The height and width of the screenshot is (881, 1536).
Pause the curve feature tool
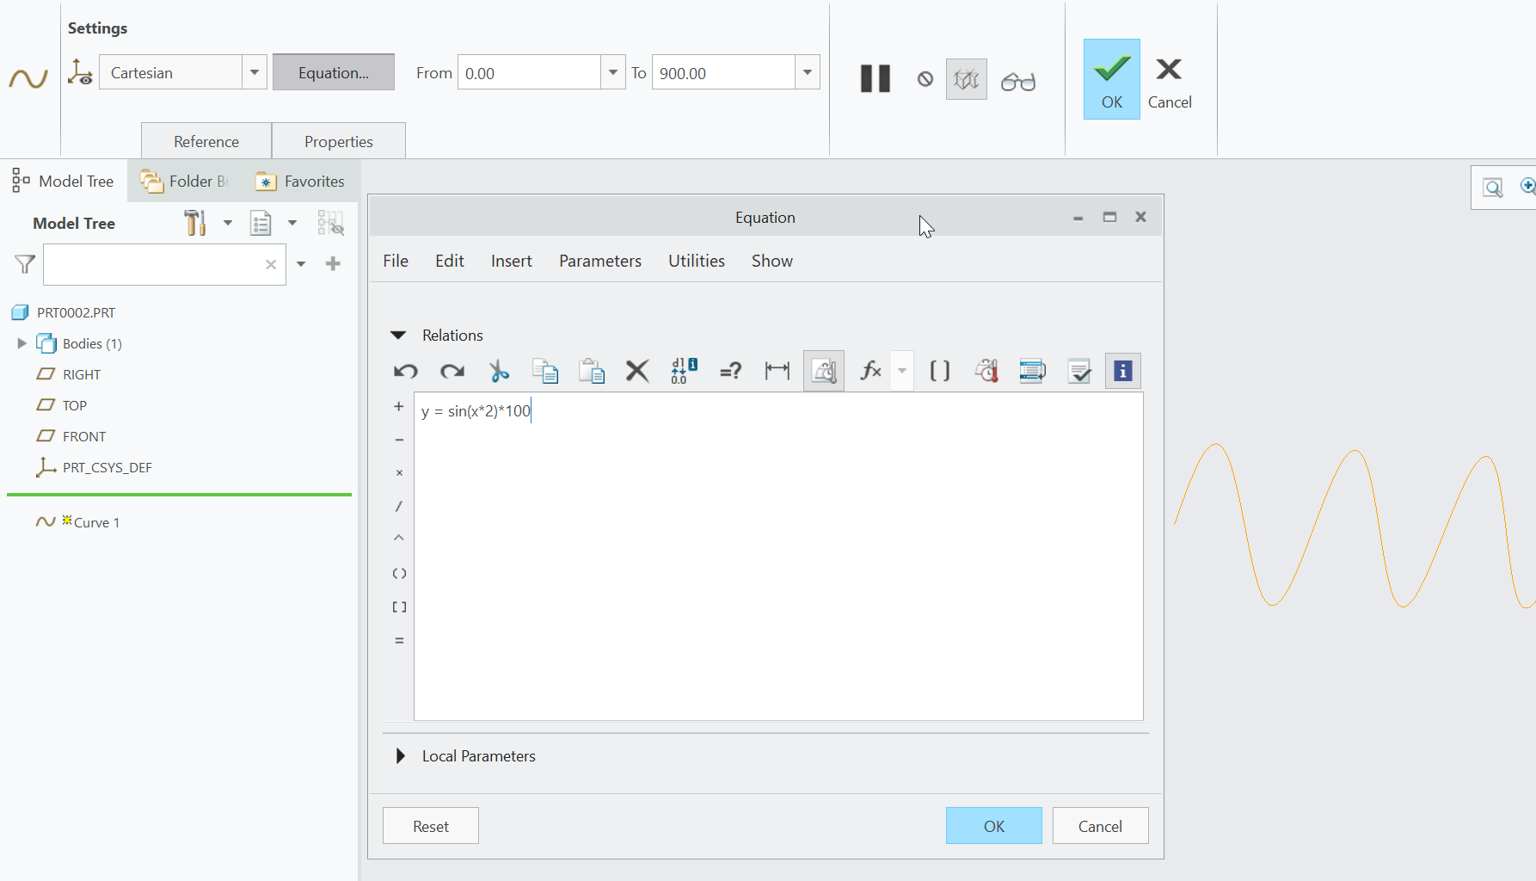coord(876,79)
